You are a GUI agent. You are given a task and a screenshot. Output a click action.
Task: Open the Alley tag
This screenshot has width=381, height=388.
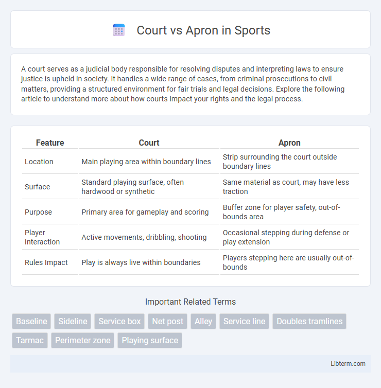203,321
